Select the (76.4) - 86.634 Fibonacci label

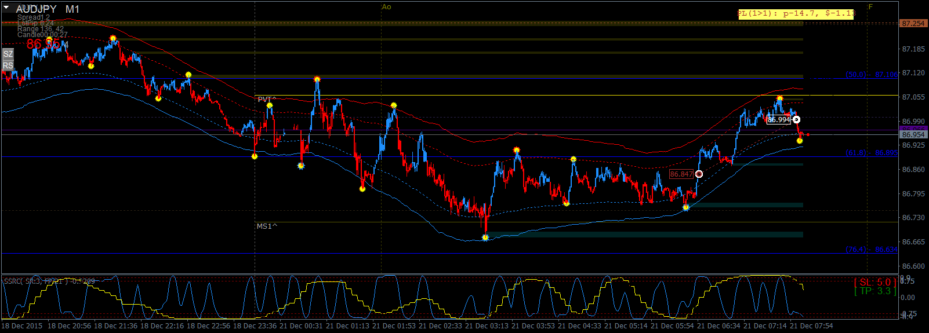(x=872, y=250)
